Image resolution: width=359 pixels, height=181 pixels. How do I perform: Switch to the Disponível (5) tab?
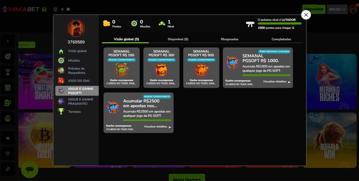(x=178, y=39)
